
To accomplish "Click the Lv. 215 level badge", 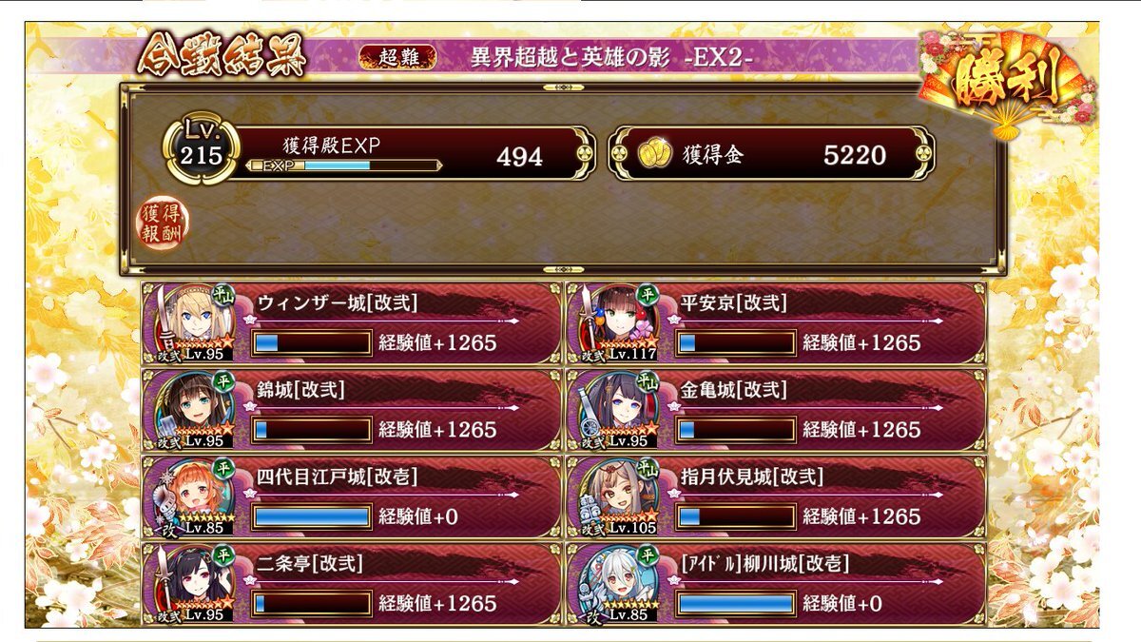I will click(x=196, y=148).
